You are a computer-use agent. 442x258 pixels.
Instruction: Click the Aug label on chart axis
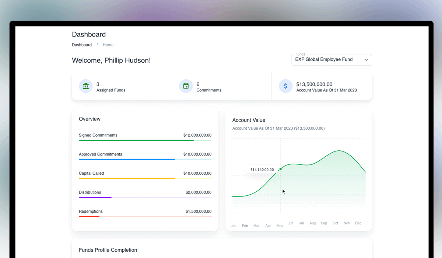click(313, 223)
